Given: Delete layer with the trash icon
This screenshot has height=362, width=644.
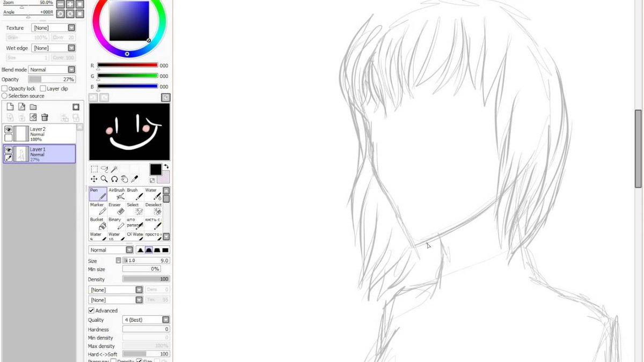Looking at the screenshot, I should 45,117.
